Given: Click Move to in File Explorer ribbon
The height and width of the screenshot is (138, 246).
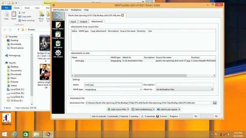Looking at the screenshot, I should click(x=41, y=16).
